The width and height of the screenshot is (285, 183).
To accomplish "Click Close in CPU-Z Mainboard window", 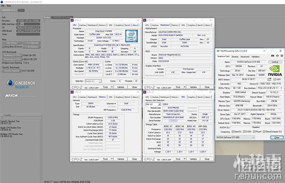I will click(x=207, y=87).
